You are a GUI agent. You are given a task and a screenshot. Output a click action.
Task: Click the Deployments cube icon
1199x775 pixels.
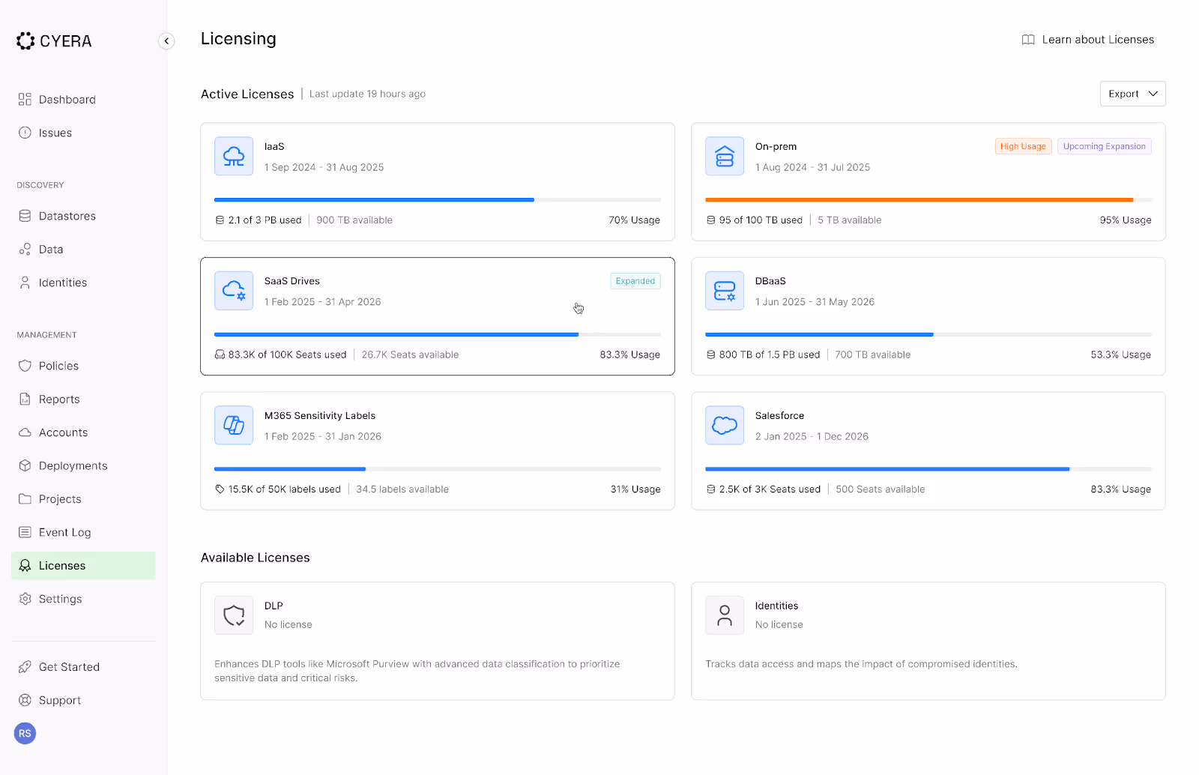click(25, 465)
